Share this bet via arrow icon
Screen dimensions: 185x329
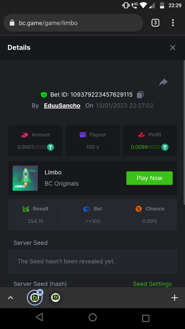pyautogui.click(x=163, y=82)
